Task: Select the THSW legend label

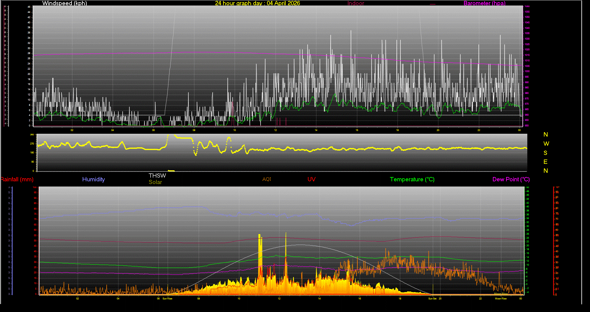Action: point(157,175)
